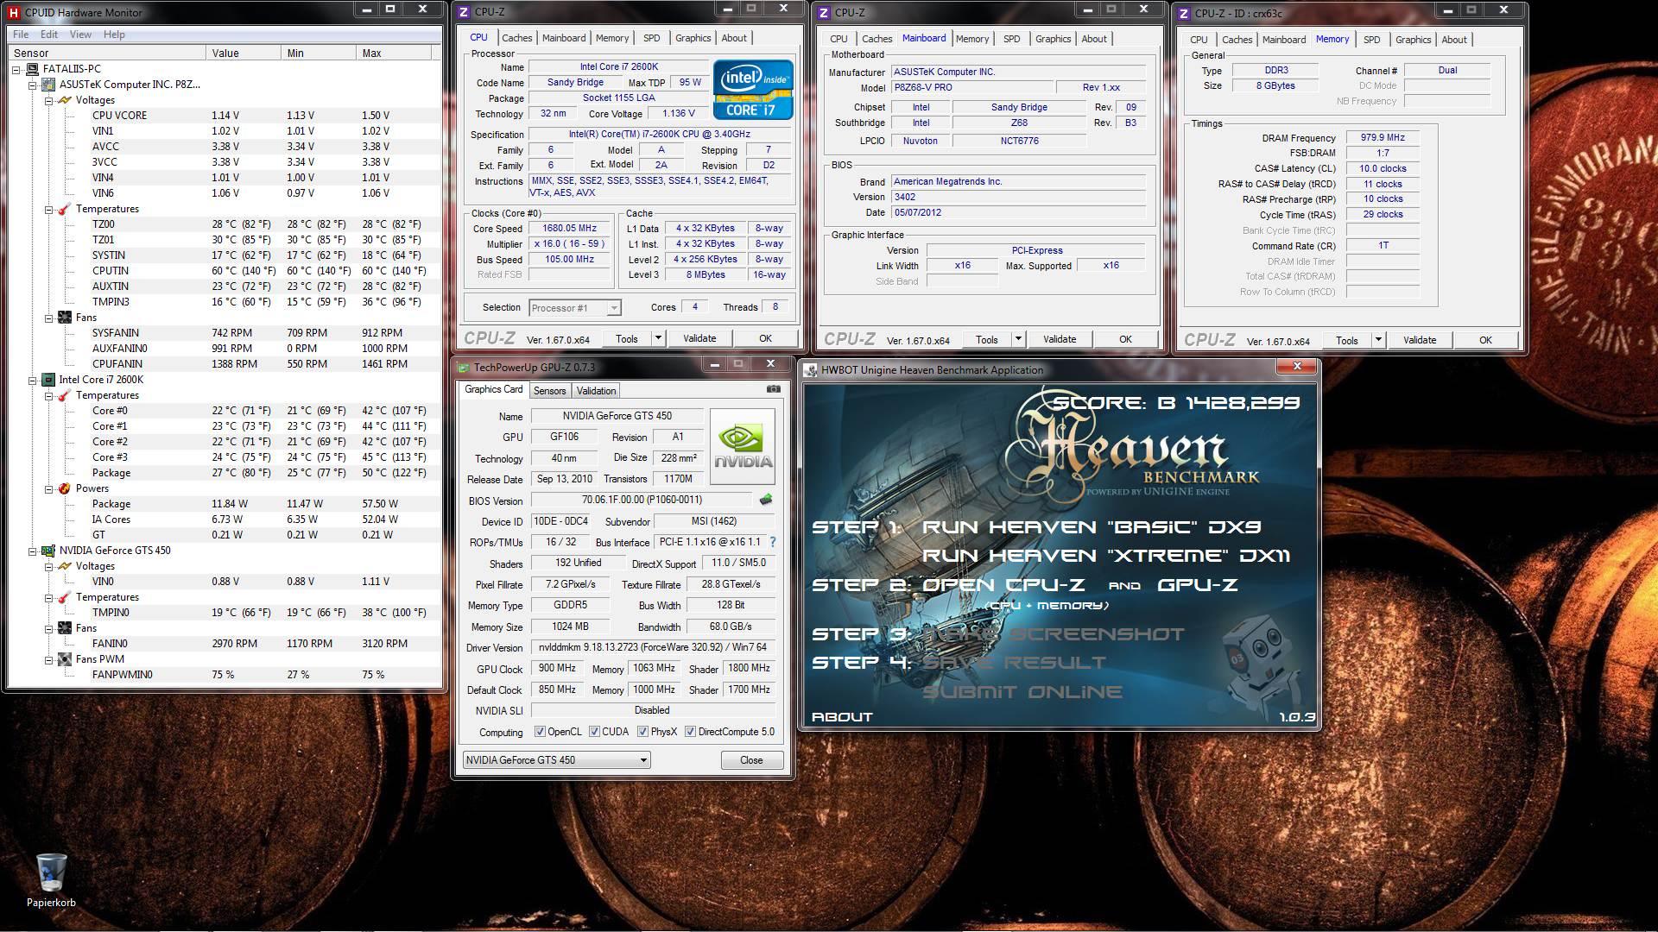The image size is (1658, 932).
Task: Switch to Sensors tab in GPU-Z
Action: [549, 391]
